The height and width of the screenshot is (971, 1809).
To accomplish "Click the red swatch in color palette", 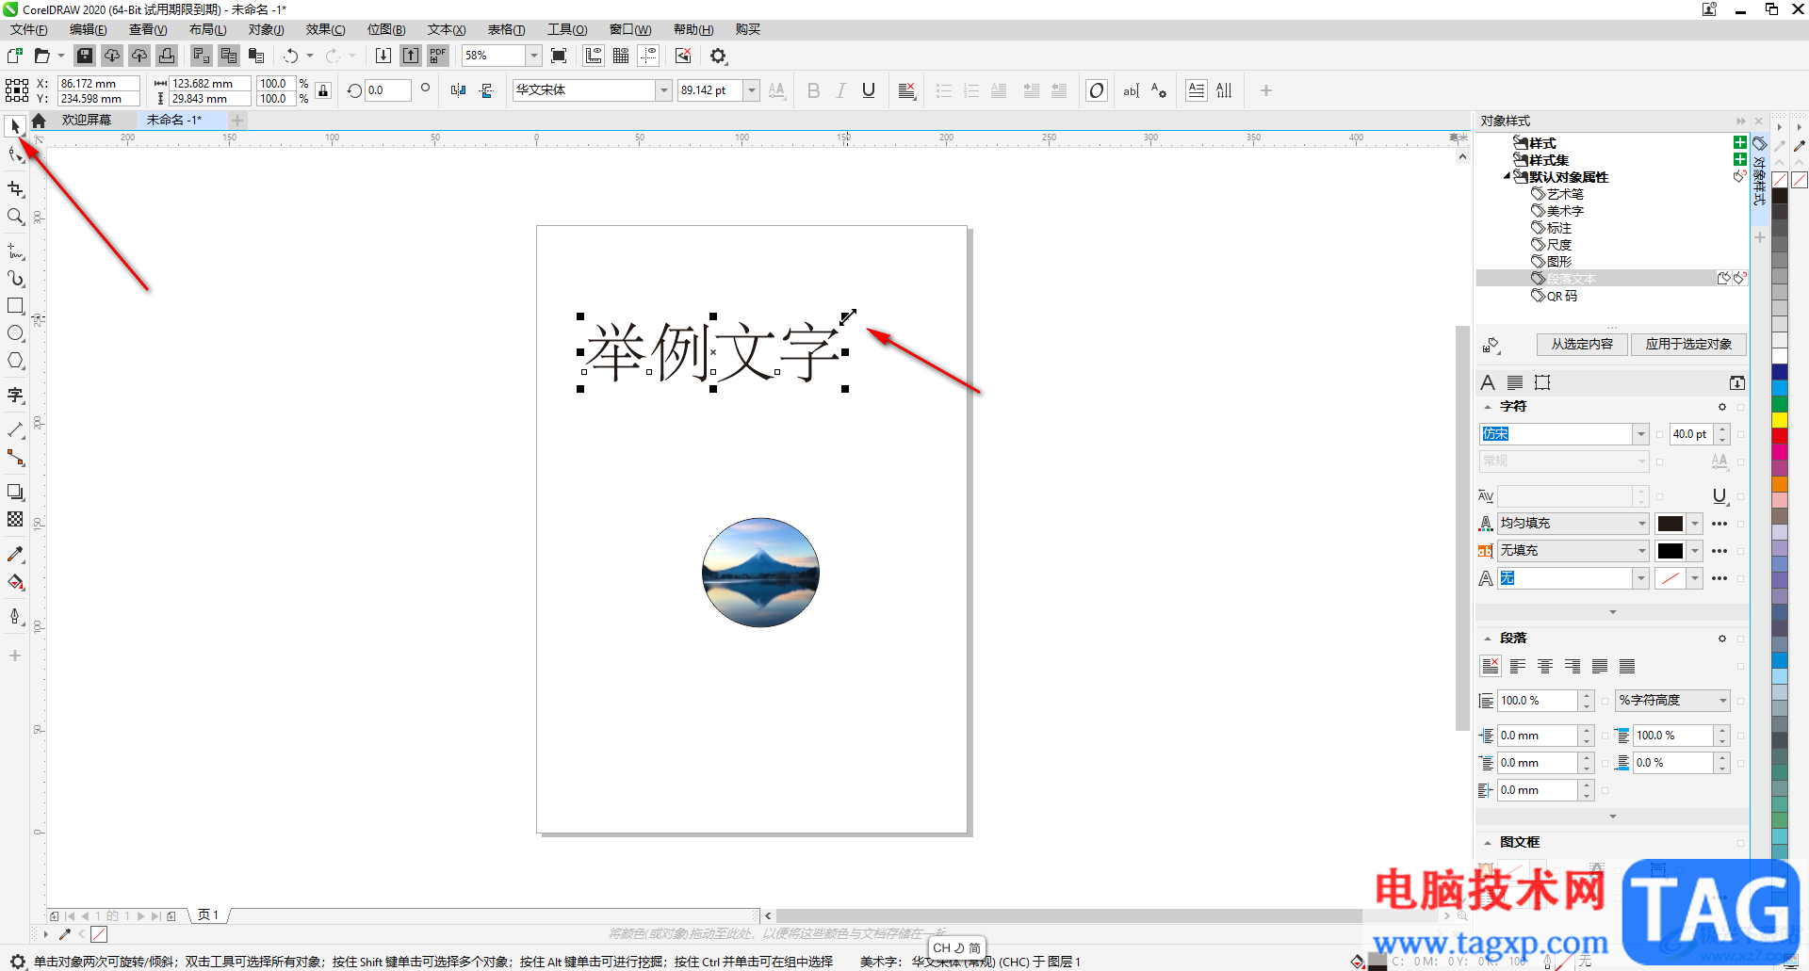I will (x=1780, y=436).
